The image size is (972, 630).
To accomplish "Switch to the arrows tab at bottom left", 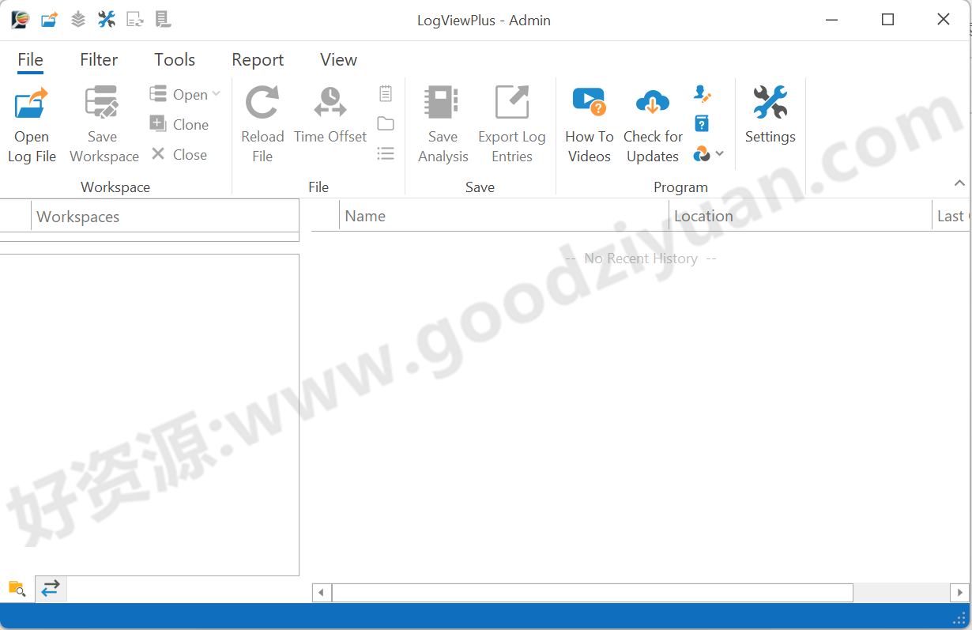I will pyautogui.click(x=51, y=588).
